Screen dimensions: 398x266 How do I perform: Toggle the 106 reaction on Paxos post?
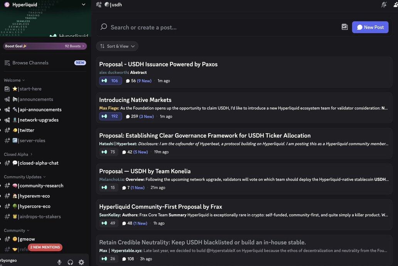[110, 81]
